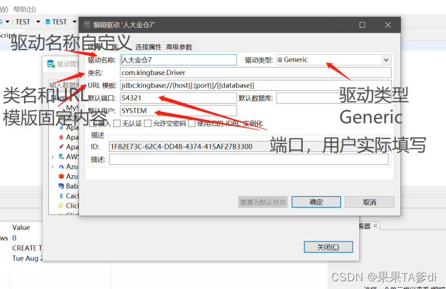Click the driver icon in the 编辑驱动 title bar
The image size is (446, 289).
(87, 24)
